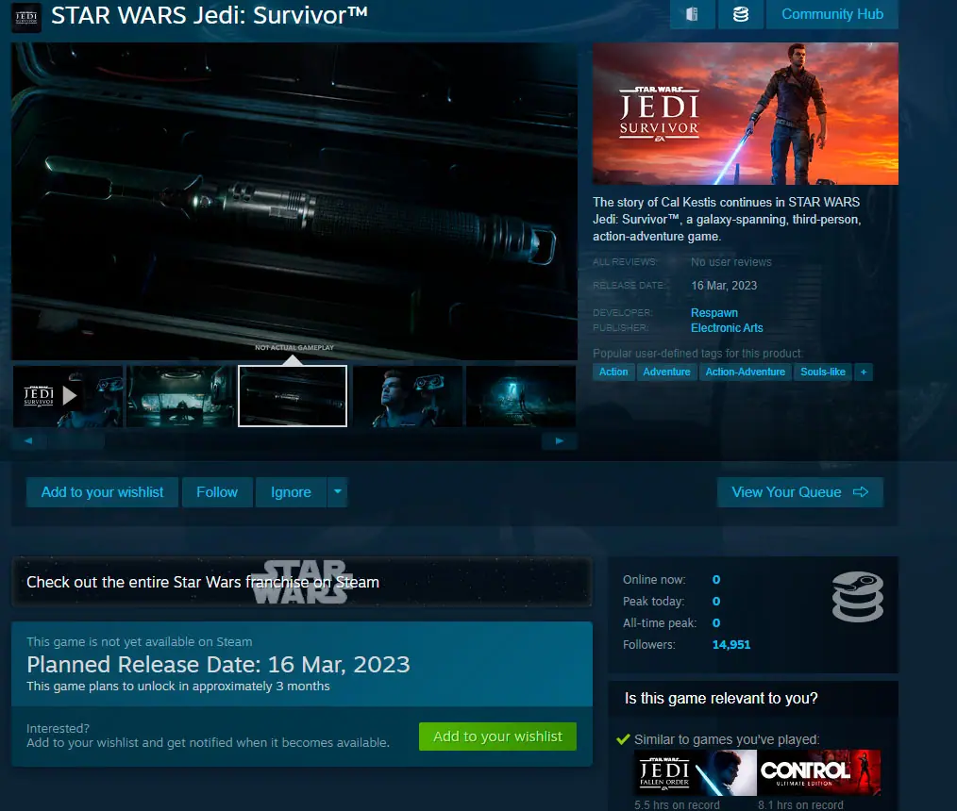957x811 pixels.
Task: Click the large SteamDB logo in stats panel
Action: [x=857, y=598]
